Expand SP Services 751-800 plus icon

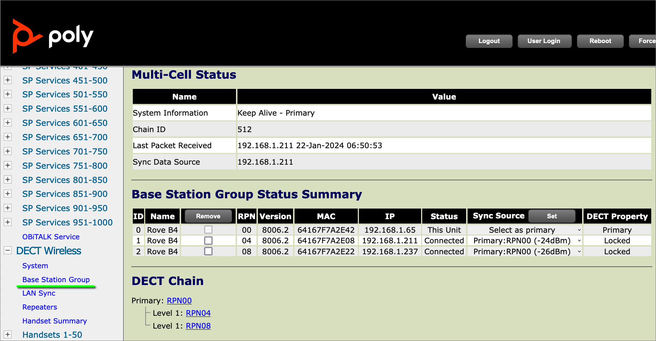tap(8, 165)
